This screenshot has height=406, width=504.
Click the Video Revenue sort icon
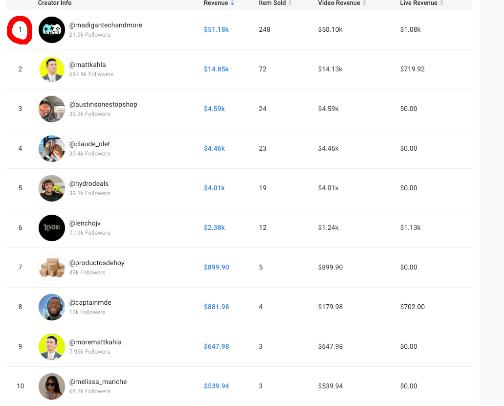point(364,3)
